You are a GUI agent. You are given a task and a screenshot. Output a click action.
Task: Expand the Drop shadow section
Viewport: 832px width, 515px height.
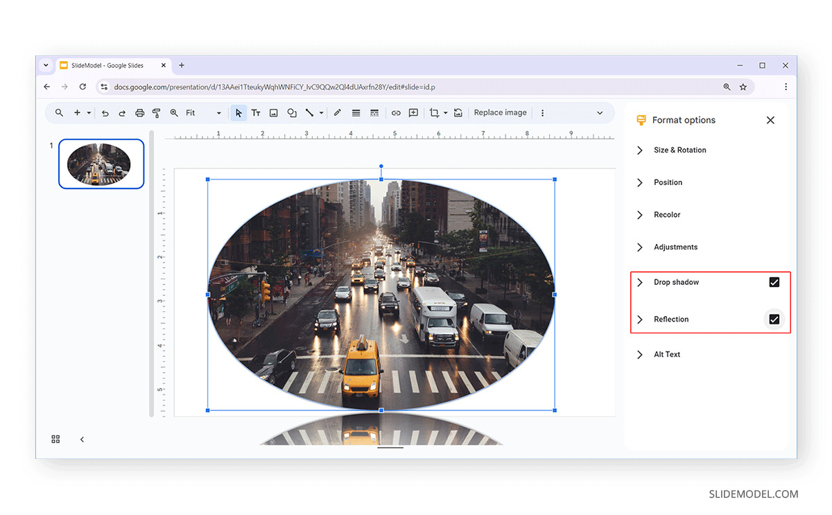640,283
